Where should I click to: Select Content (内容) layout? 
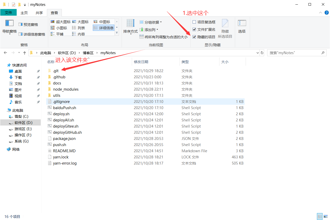pos(79,34)
